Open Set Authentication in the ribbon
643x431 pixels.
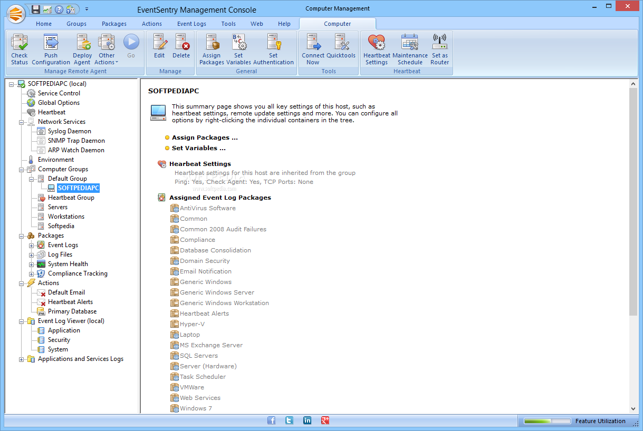click(273, 50)
